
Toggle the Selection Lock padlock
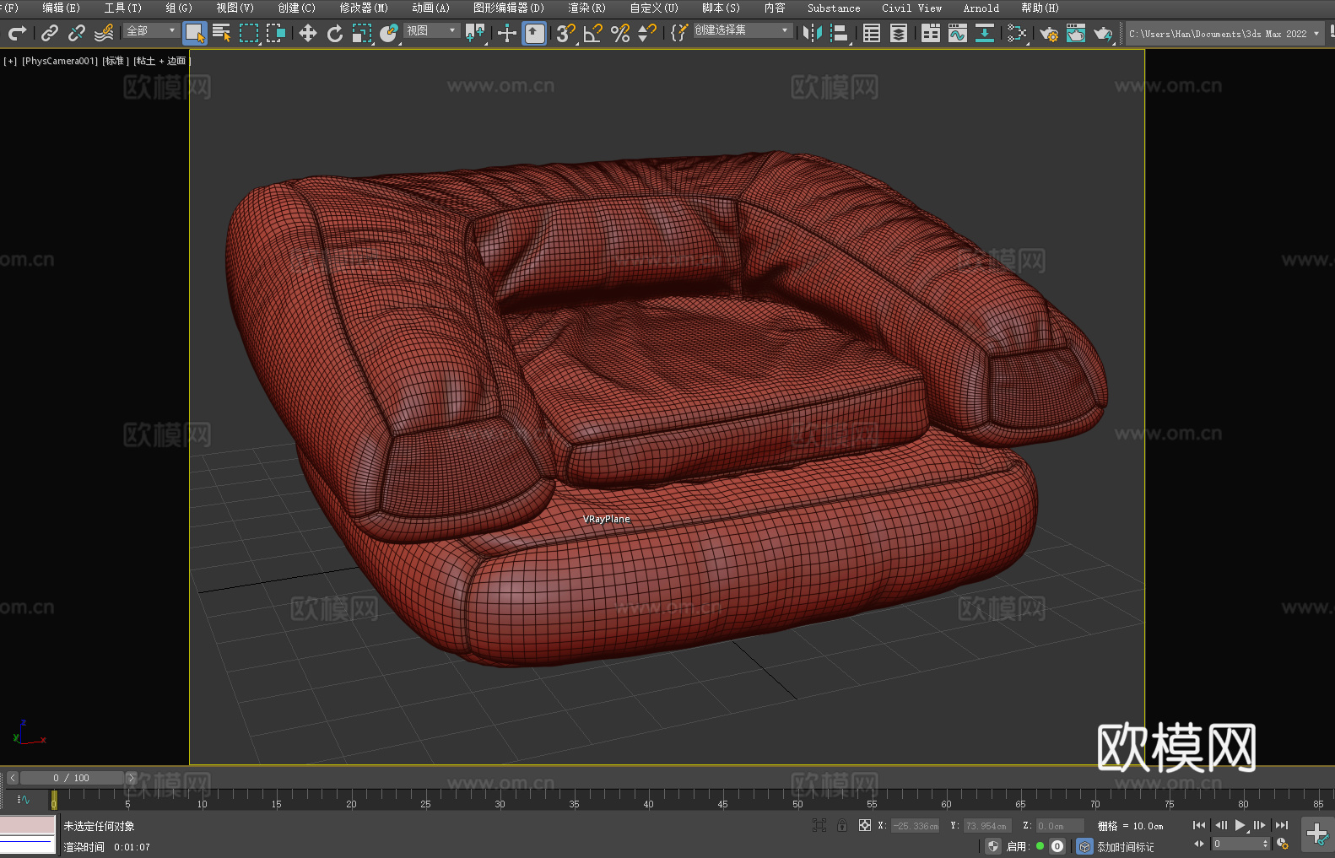(842, 825)
